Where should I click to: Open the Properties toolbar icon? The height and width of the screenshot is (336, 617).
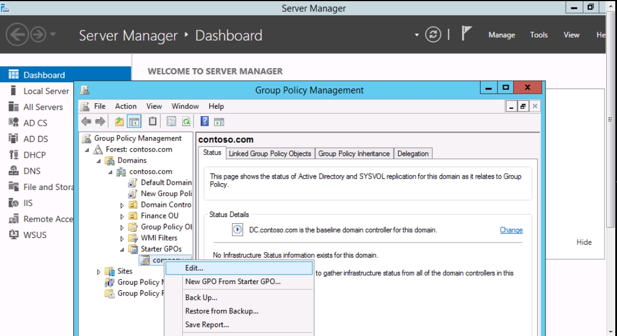(x=171, y=122)
